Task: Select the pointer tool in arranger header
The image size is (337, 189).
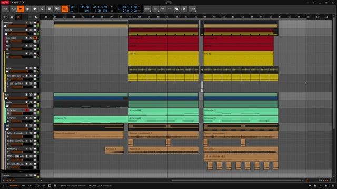Action: pyautogui.click(x=36, y=17)
